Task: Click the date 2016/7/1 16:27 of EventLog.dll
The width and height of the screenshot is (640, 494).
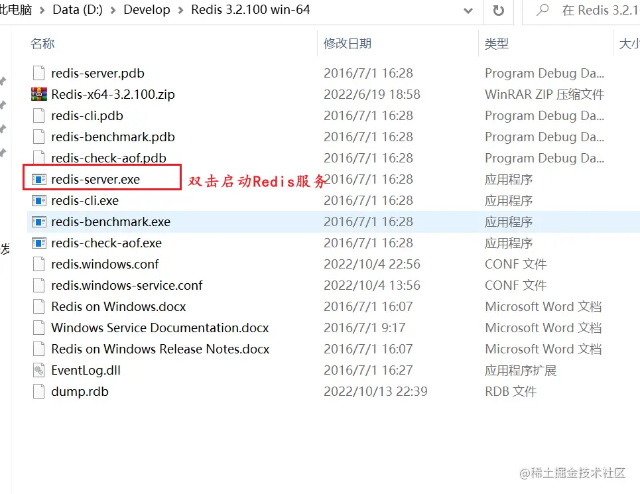Action: coord(368,371)
